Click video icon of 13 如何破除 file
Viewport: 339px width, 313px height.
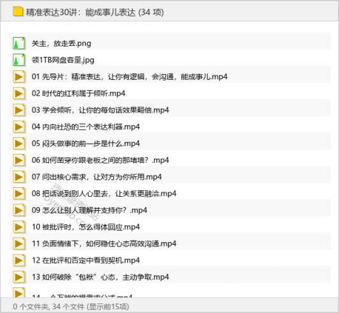[19, 277]
